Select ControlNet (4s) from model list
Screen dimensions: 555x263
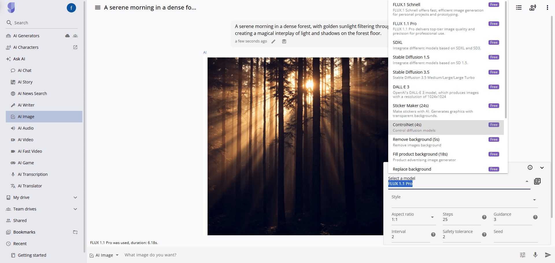446,127
